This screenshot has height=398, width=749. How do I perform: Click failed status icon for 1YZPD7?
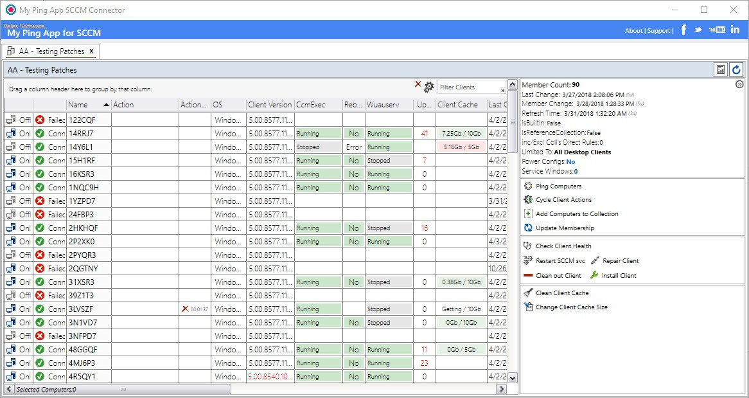pyautogui.click(x=40, y=201)
